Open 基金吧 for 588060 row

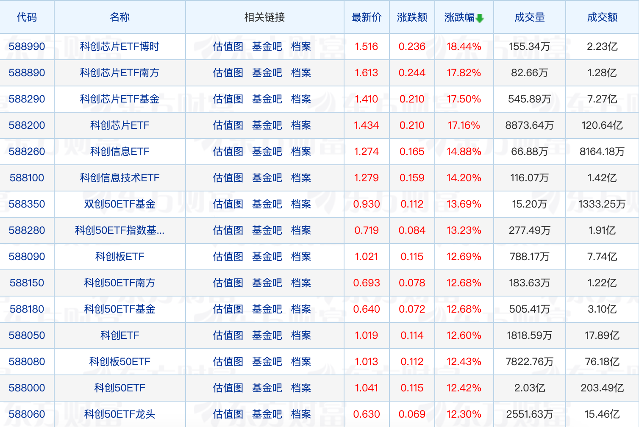267,414
